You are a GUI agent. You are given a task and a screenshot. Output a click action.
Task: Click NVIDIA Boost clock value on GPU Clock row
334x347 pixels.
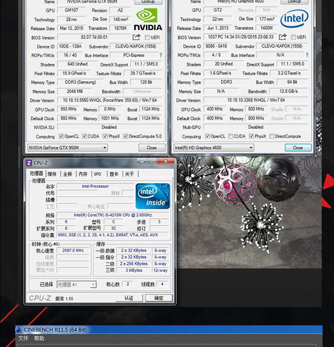pyautogui.click(x=151, y=109)
